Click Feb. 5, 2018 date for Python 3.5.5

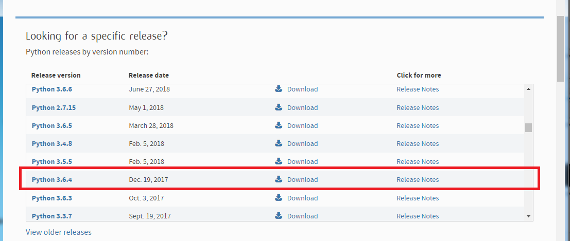coord(147,161)
